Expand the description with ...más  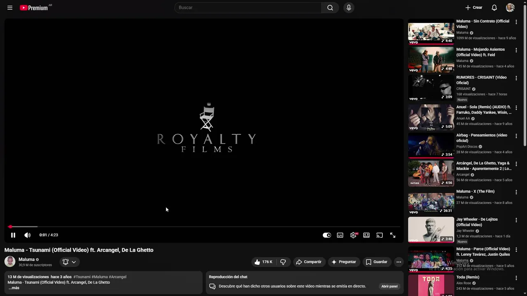[14, 288]
